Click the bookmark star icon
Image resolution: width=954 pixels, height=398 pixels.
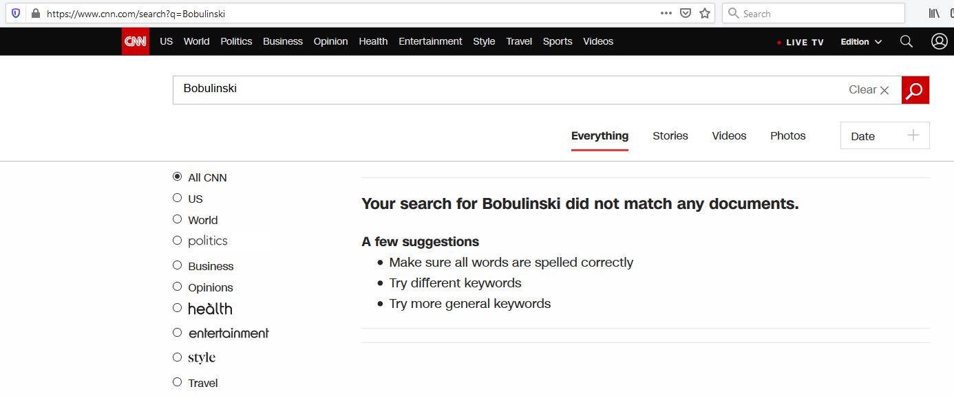704,13
